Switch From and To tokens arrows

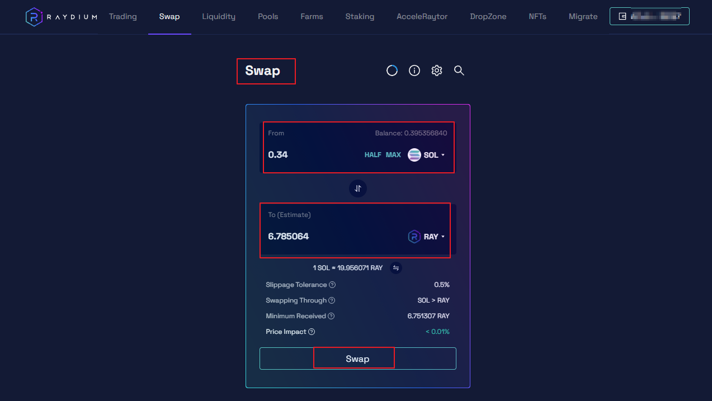(x=358, y=188)
